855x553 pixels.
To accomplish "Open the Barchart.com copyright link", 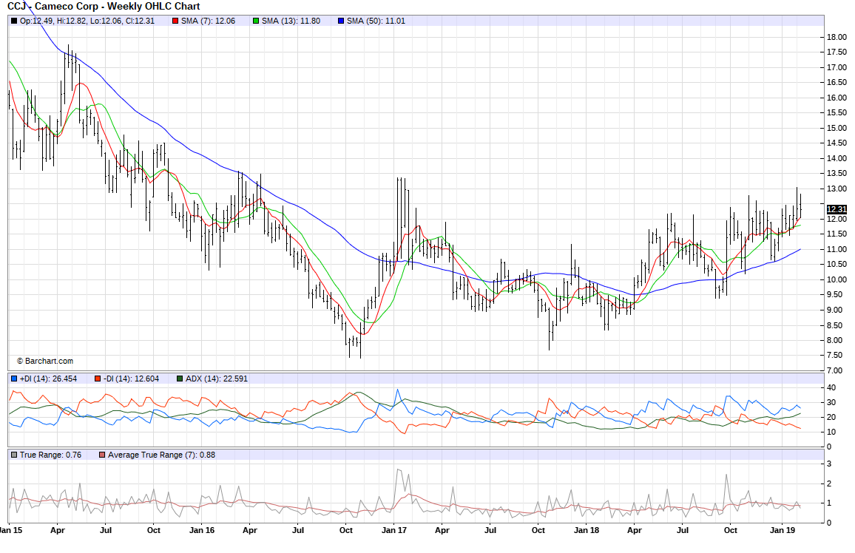I will 45,361.
